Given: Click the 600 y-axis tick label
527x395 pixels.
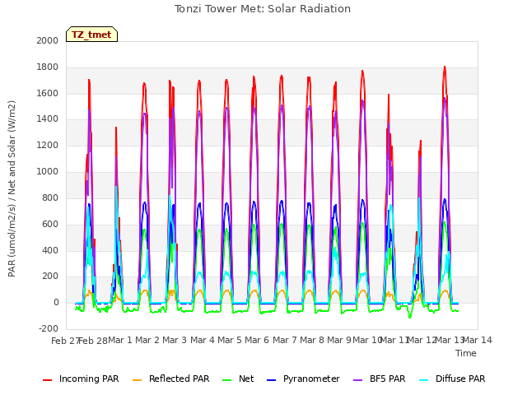Looking at the screenshot, I should click(50, 224).
